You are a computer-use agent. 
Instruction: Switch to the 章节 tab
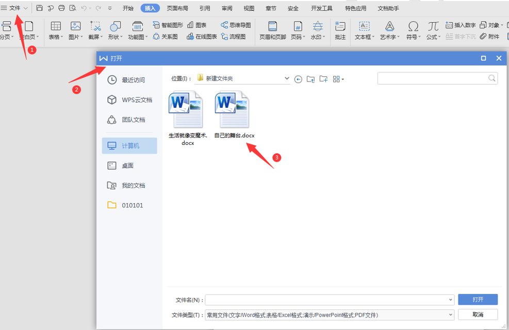click(271, 8)
